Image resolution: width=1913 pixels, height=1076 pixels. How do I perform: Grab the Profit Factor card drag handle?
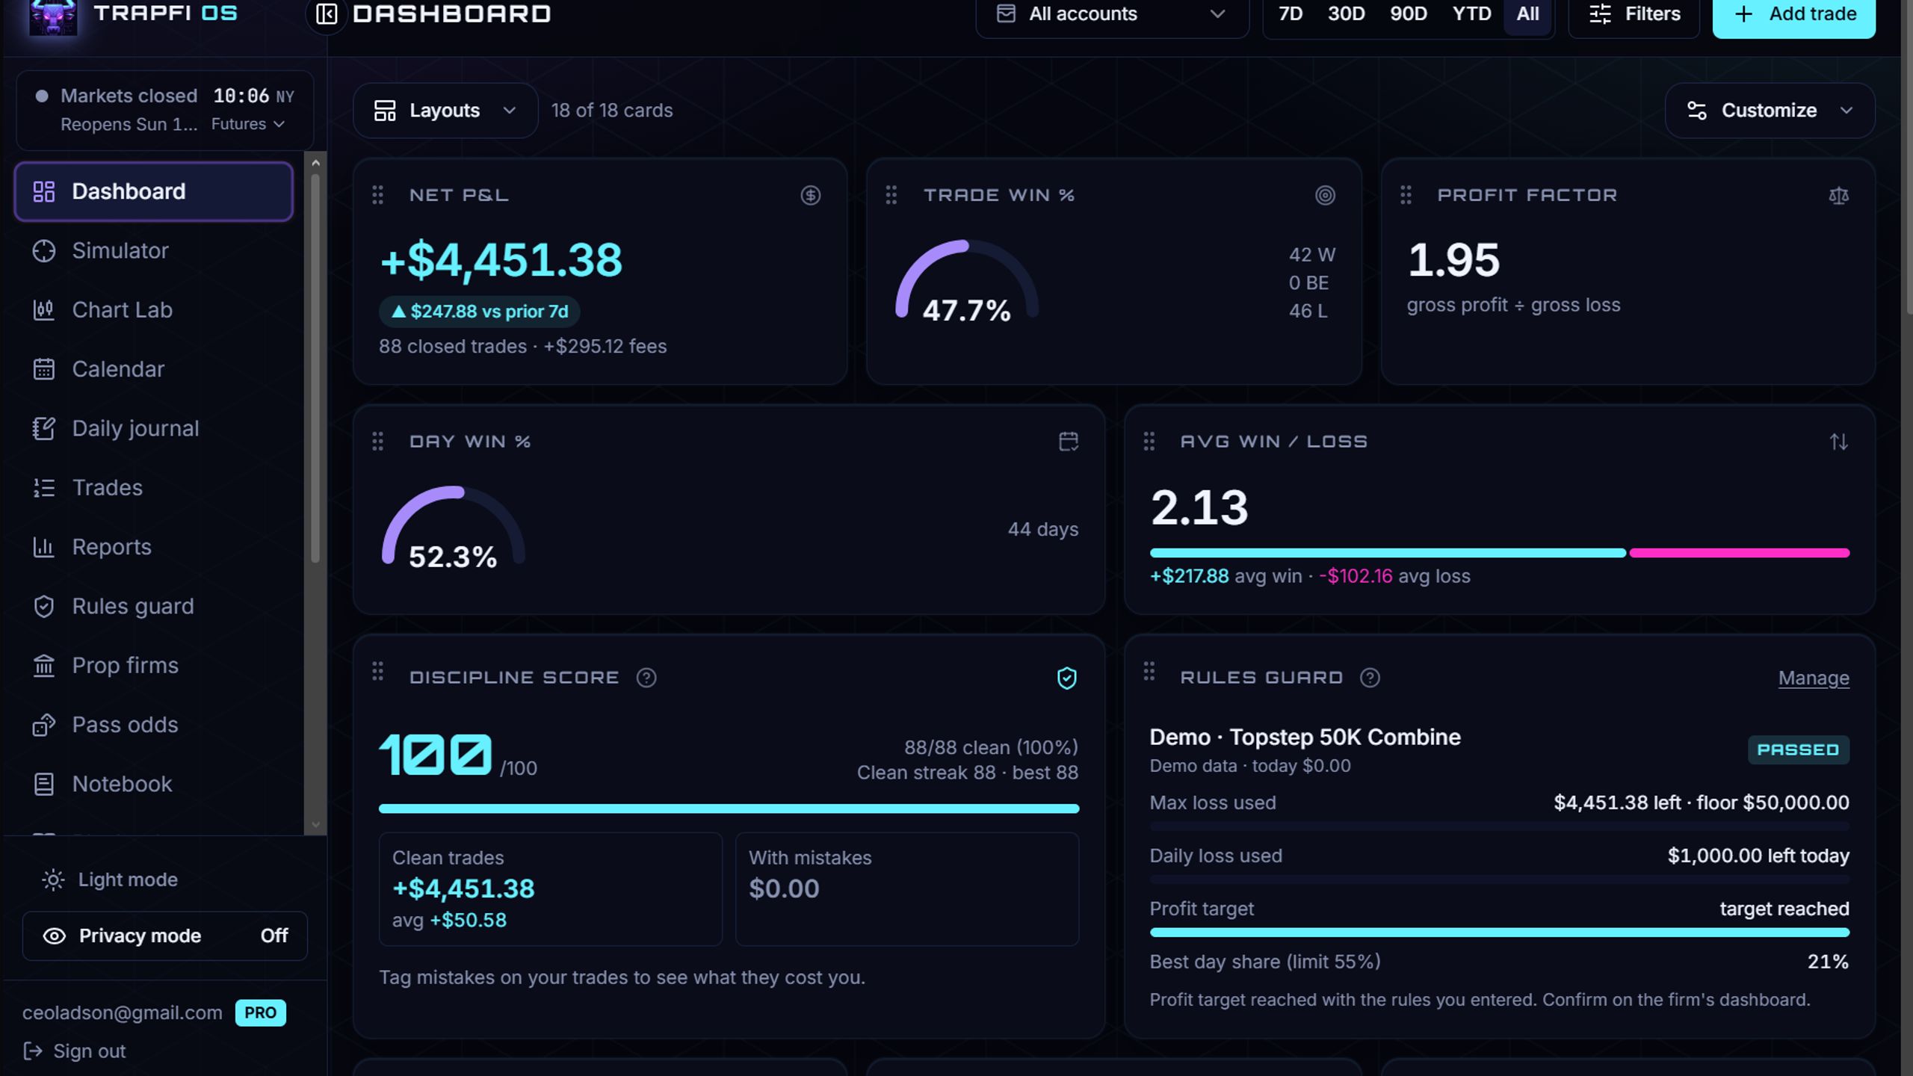[1406, 195]
